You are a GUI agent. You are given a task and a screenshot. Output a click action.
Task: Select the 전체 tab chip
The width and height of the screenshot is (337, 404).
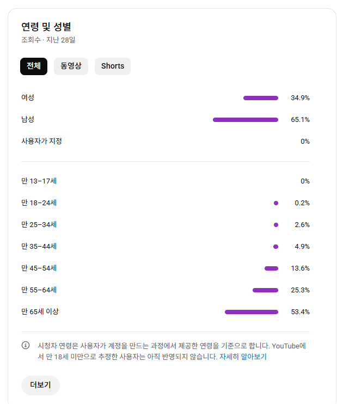[34, 66]
